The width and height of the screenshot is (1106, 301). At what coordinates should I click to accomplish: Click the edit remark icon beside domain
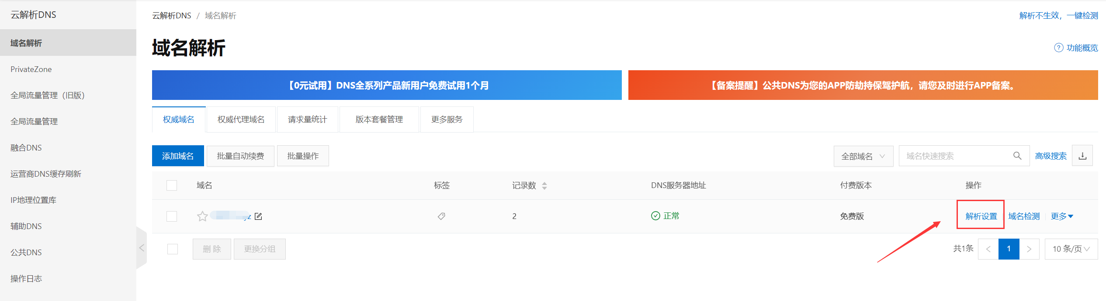tap(258, 216)
